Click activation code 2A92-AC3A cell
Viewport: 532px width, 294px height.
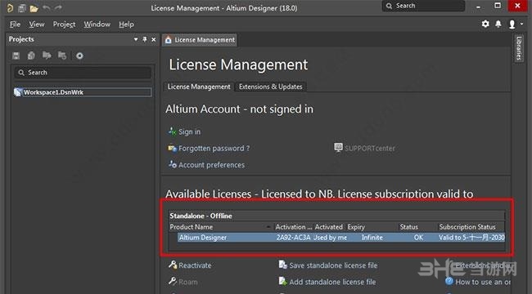coord(293,238)
